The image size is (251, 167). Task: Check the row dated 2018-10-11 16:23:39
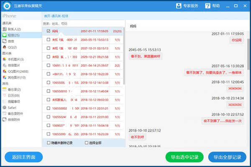click(x=49, y=134)
